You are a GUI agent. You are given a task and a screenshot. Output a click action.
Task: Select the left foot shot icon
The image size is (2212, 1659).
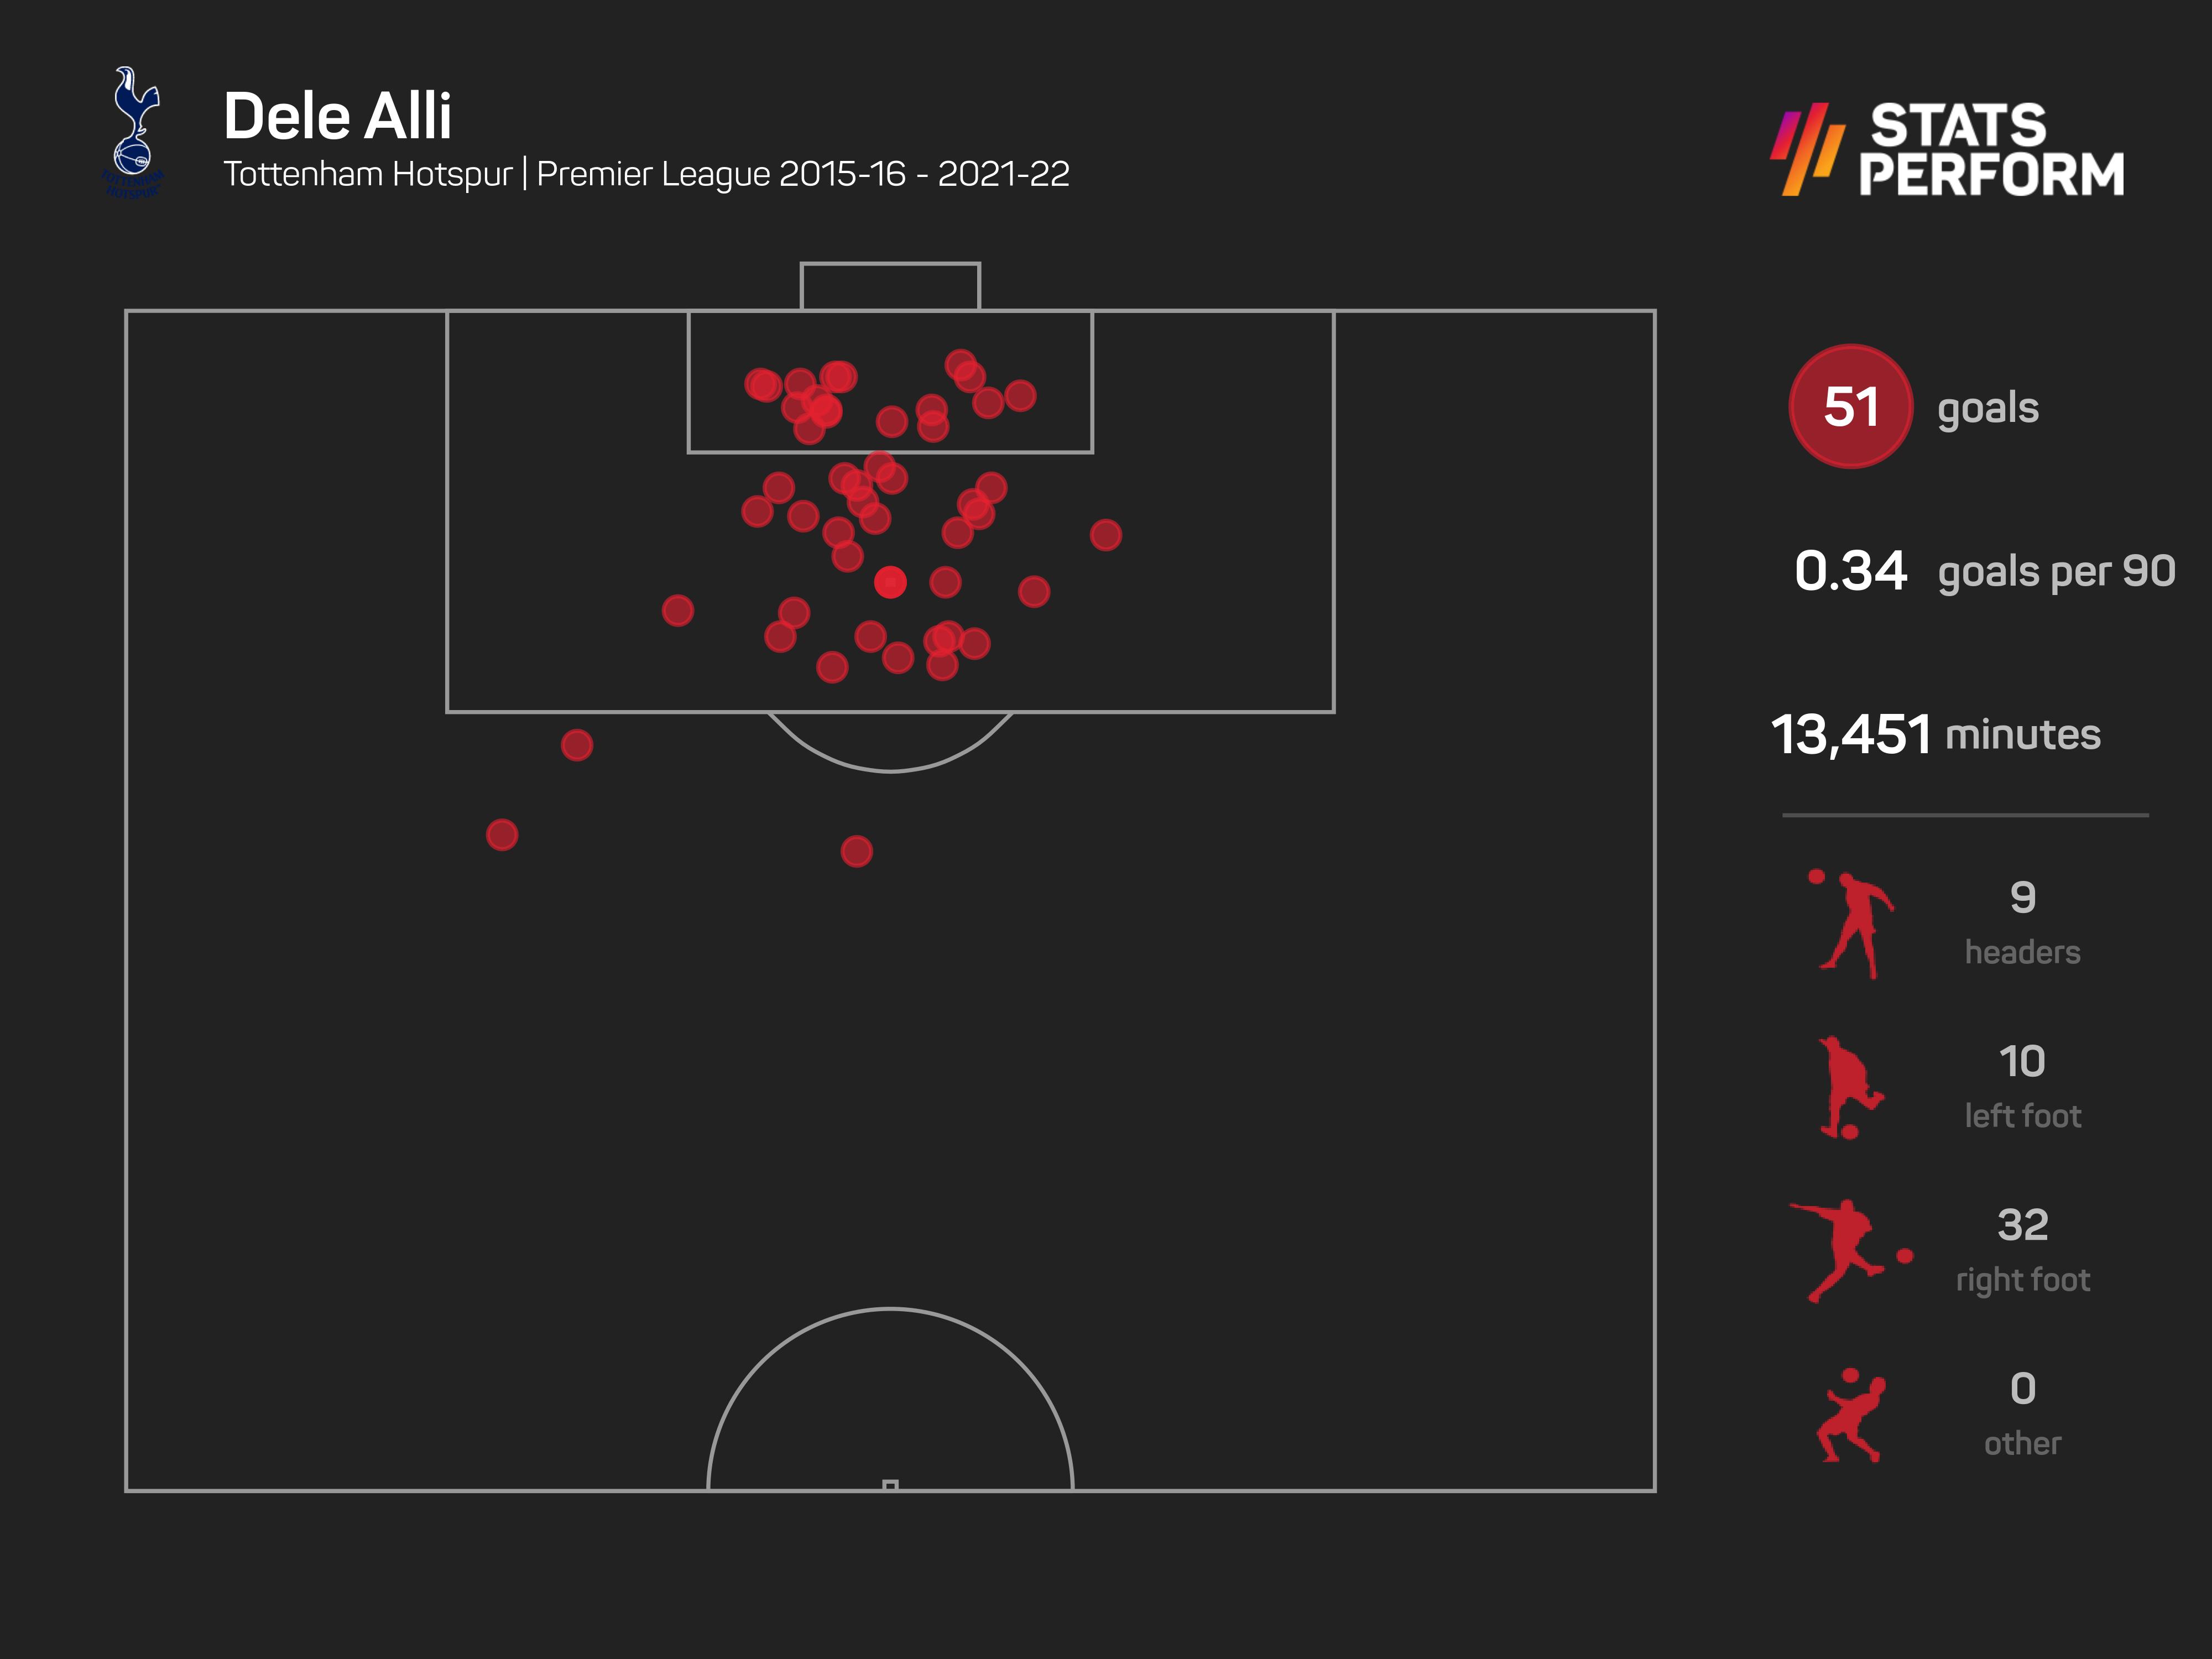1851,1088
